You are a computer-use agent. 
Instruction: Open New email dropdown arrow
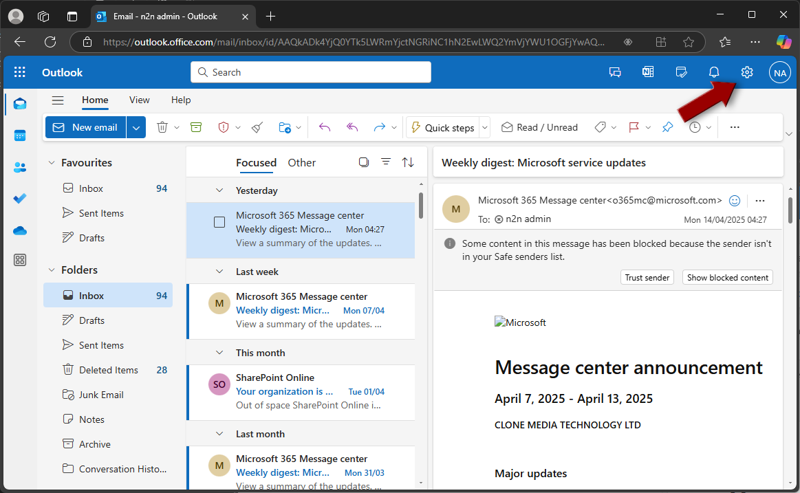pyautogui.click(x=136, y=127)
